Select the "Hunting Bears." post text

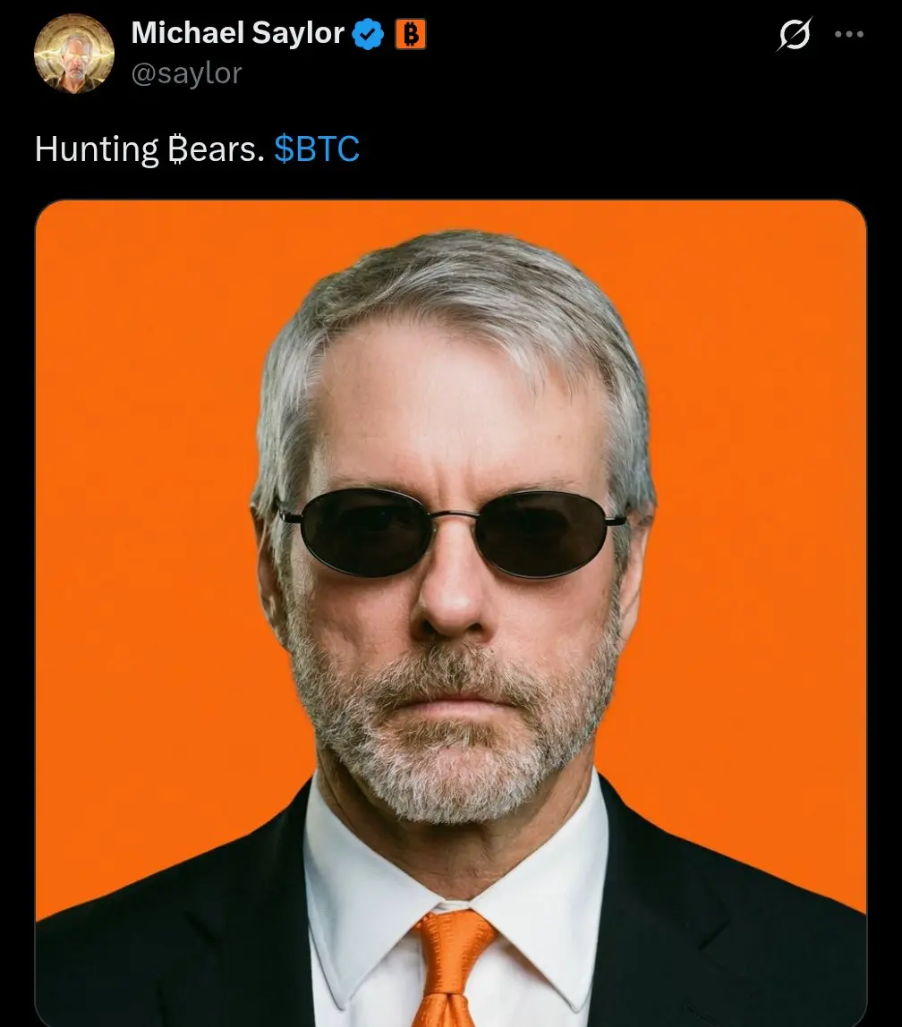pos(149,149)
